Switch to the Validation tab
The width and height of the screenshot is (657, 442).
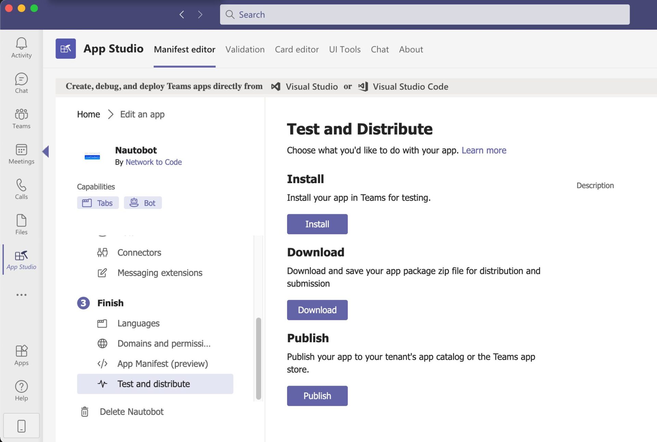click(x=245, y=50)
